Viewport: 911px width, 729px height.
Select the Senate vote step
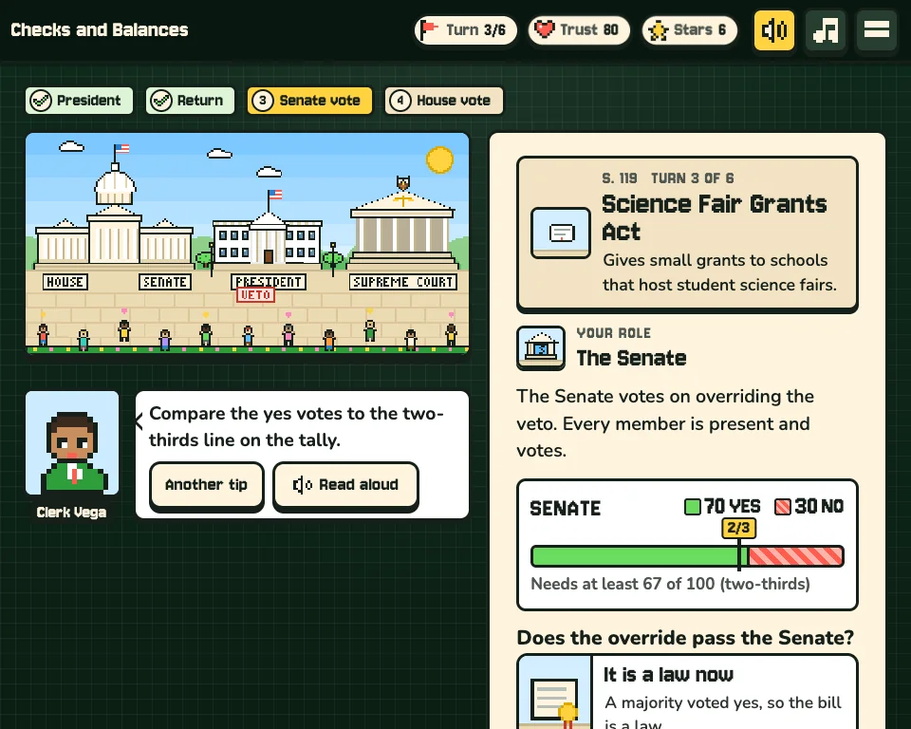309,101
